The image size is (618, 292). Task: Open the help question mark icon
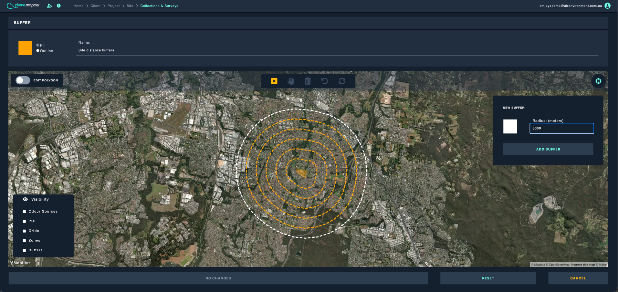[x=58, y=6]
